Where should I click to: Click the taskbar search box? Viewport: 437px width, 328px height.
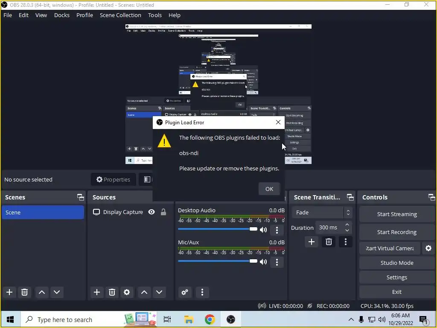click(88, 319)
